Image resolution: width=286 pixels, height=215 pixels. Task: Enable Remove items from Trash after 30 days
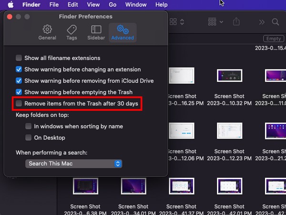(19, 103)
